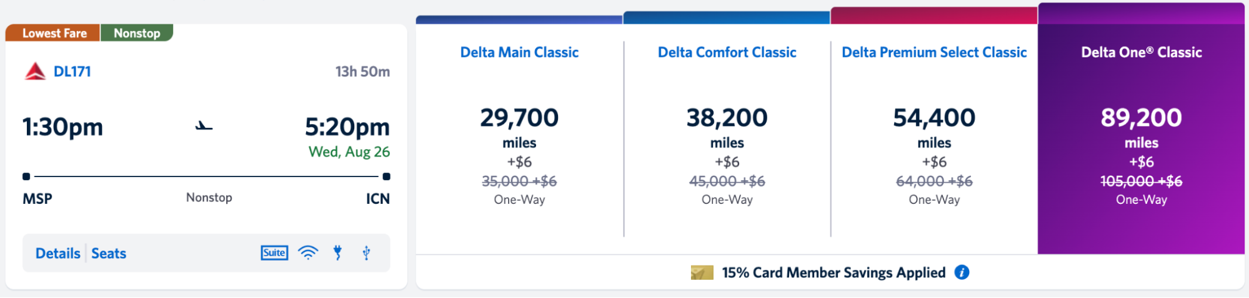1249x298 pixels.
Task: Select Delta Comfort Classic header
Action: (727, 52)
